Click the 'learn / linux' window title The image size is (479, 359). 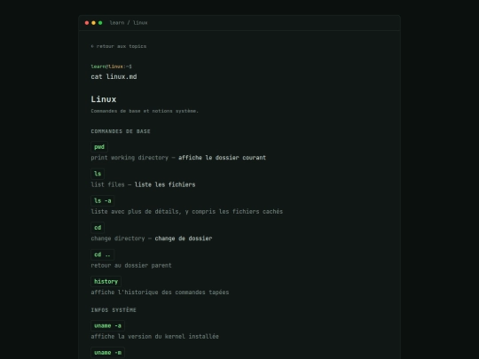point(129,23)
